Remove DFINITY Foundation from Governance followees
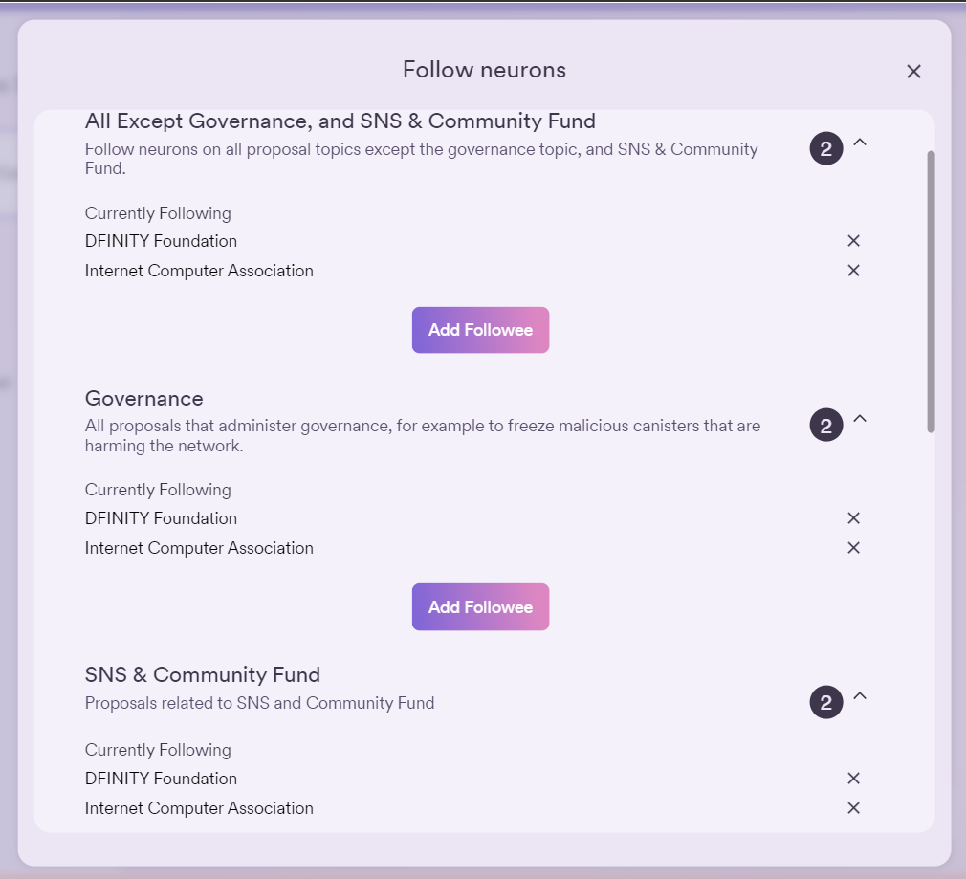This screenshot has height=879, width=966. click(854, 518)
